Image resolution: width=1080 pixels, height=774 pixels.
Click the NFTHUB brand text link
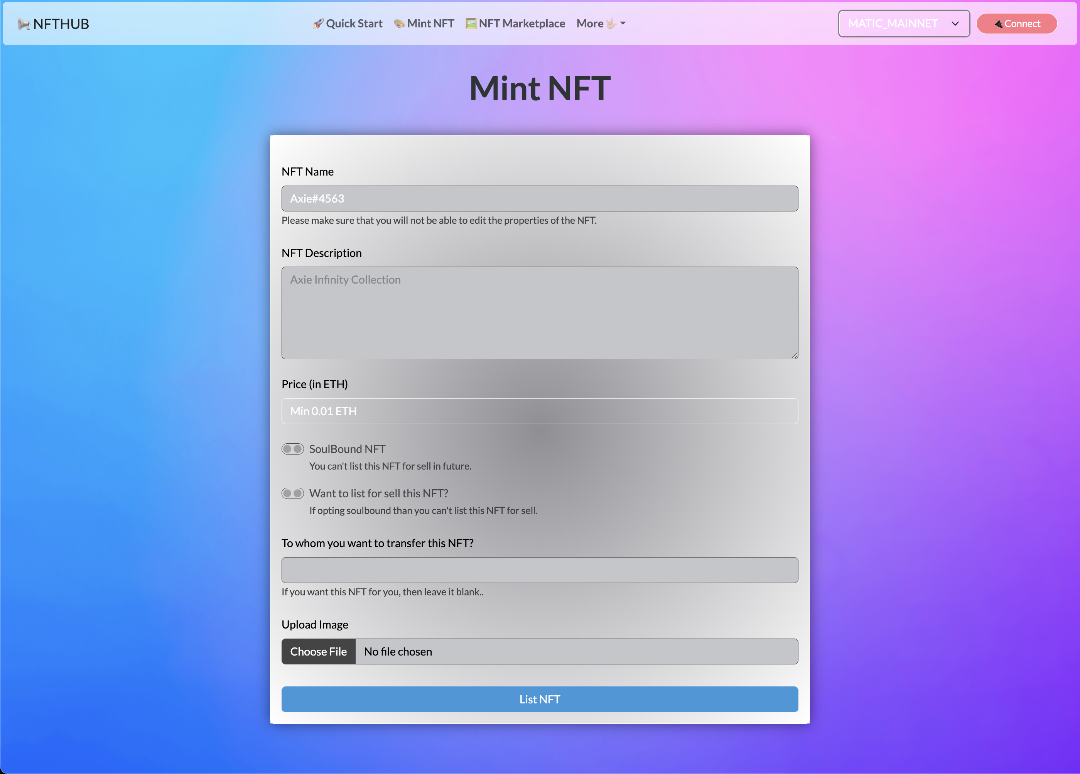61,24
